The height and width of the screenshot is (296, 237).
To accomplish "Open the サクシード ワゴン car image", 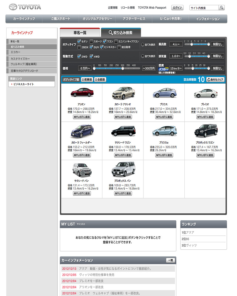I will [x=123, y=131].
